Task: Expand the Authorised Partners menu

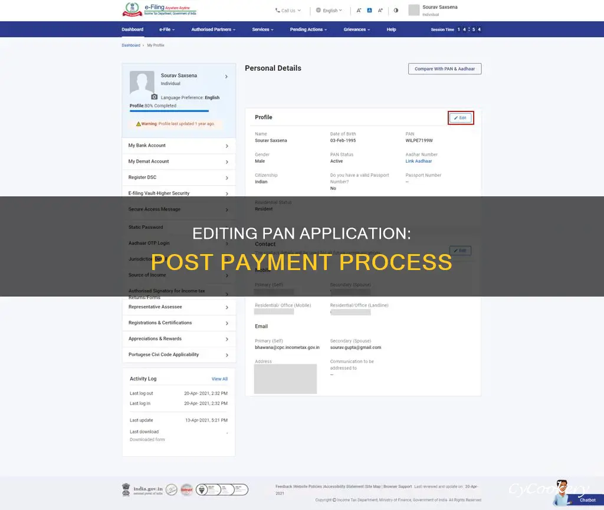Action: (214, 29)
